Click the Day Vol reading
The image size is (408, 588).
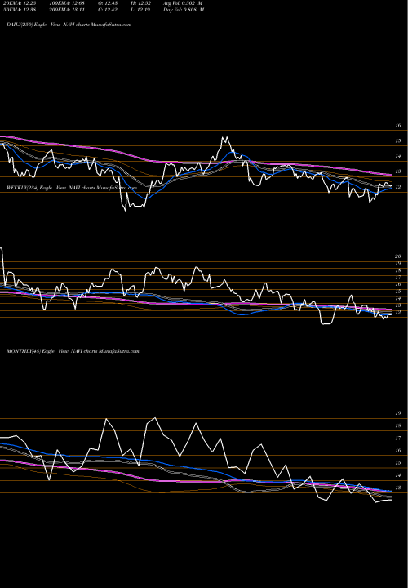pos(184,10)
